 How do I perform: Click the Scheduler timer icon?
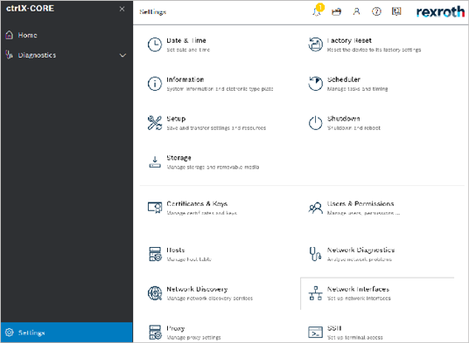(x=316, y=84)
